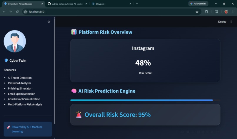Click the 'Instagram' platform name

(143, 48)
